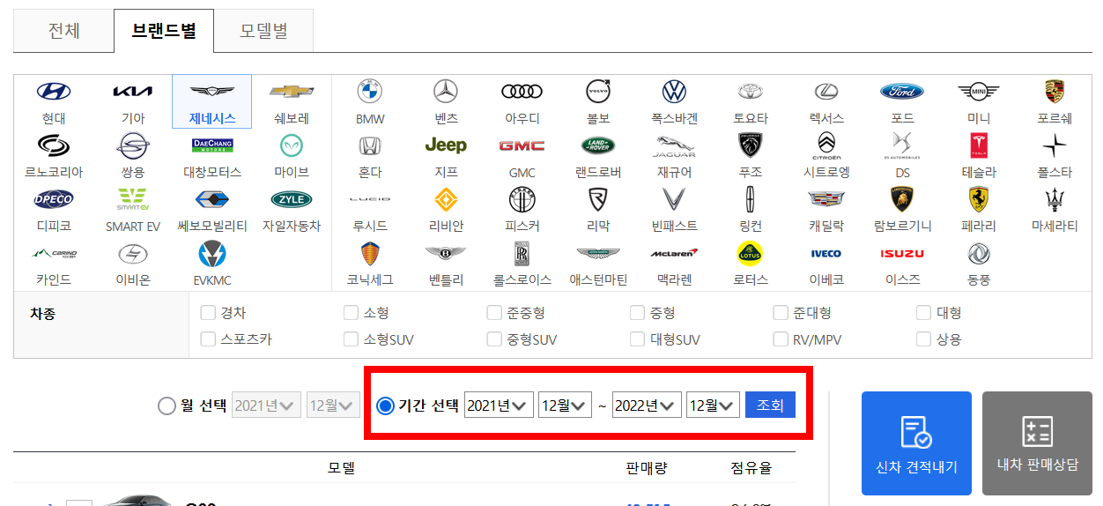Screen dimensions: 1103x506
Task: Open the end year 2022년 dropdown
Action: coord(647,406)
